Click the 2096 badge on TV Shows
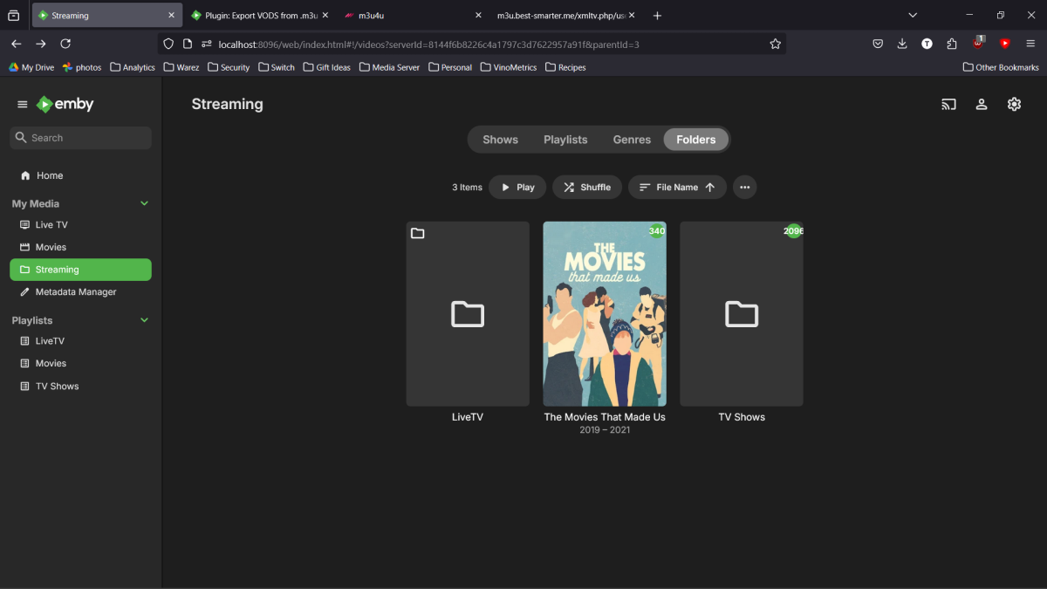 [793, 231]
